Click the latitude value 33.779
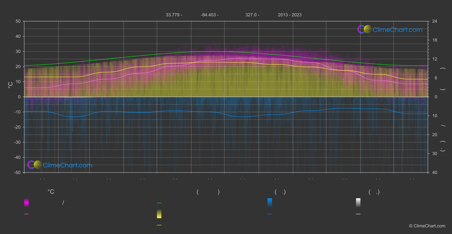 (x=172, y=15)
